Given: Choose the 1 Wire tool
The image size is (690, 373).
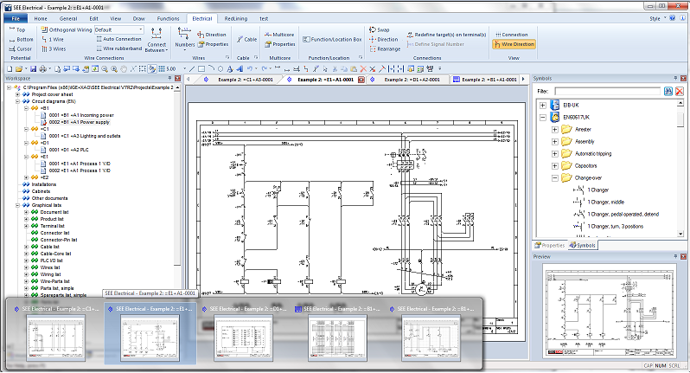Looking at the screenshot, I should point(53,39).
